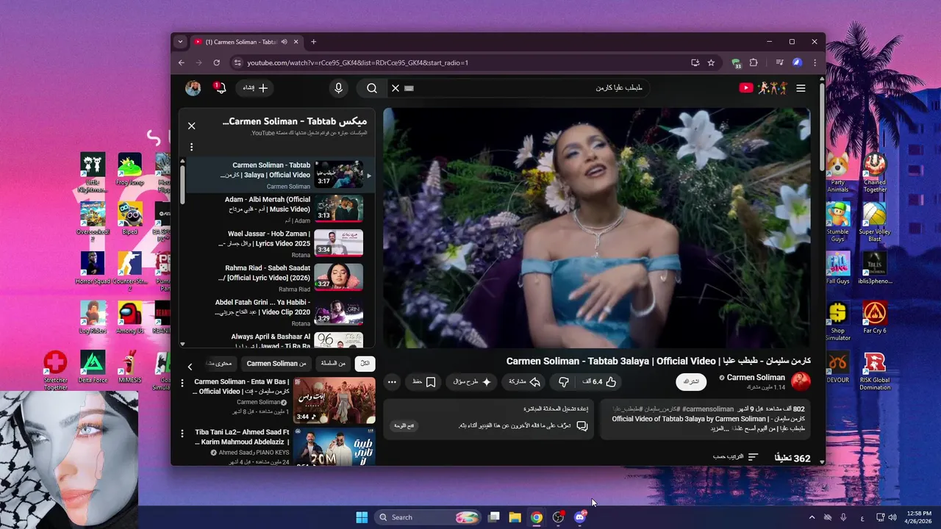Click the Windows taskbar Search box
Screen dimensions: 941x529
tap(429, 517)
